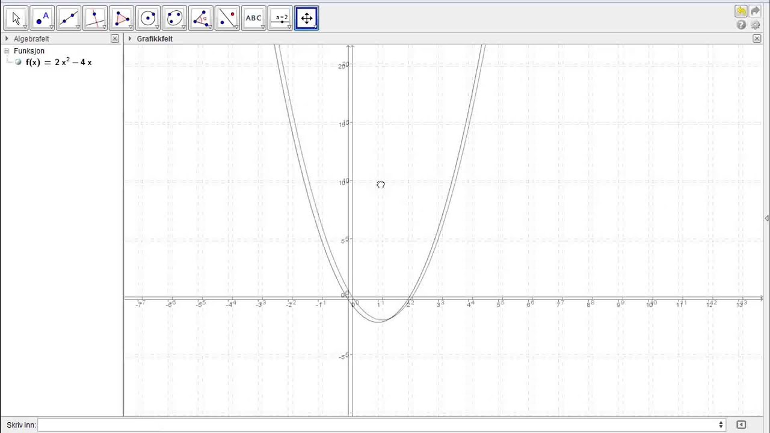770x433 pixels.
Task: Open the Move Graphics View dropdown arrow
Action: tap(316, 27)
